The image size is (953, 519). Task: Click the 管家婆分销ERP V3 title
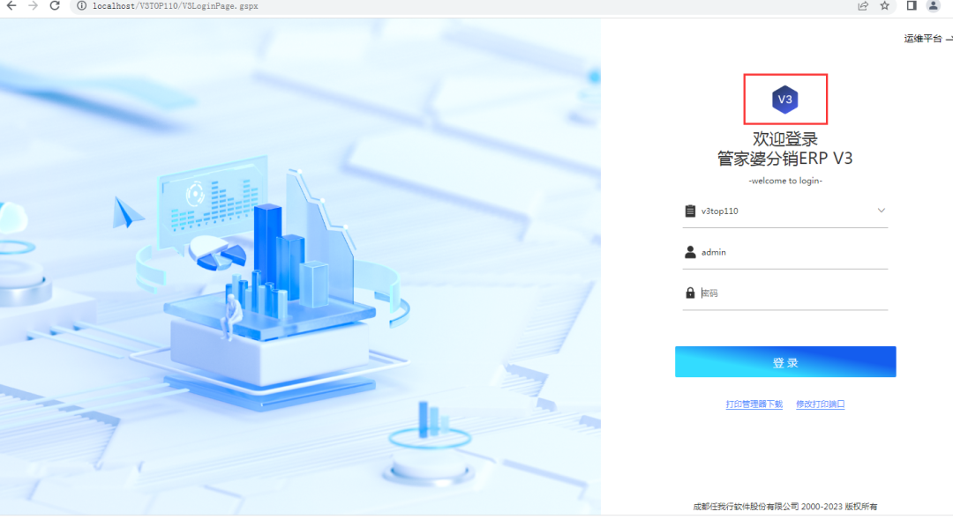pyautogui.click(x=785, y=159)
